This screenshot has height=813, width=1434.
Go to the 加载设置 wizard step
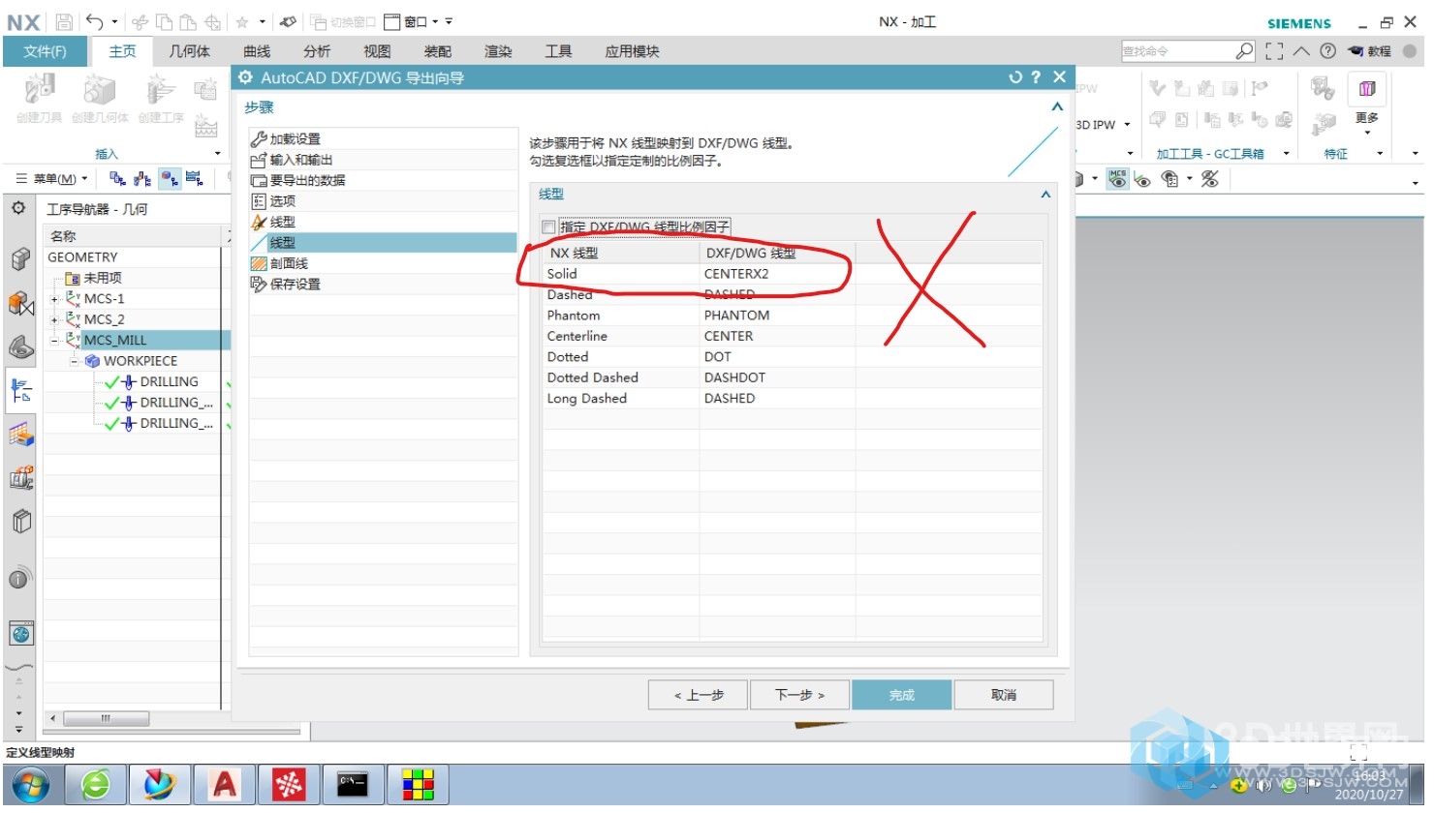[x=383, y=139]
